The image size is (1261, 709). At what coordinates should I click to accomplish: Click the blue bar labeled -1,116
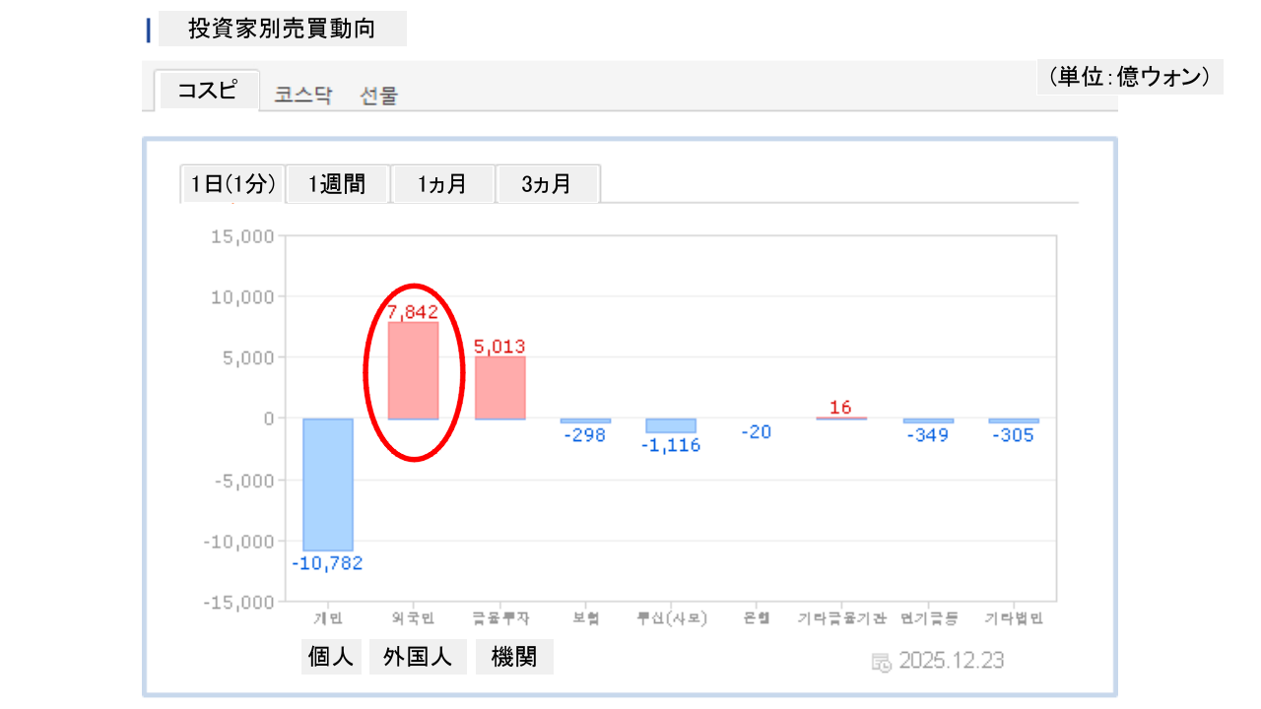[x=671, y=425]
